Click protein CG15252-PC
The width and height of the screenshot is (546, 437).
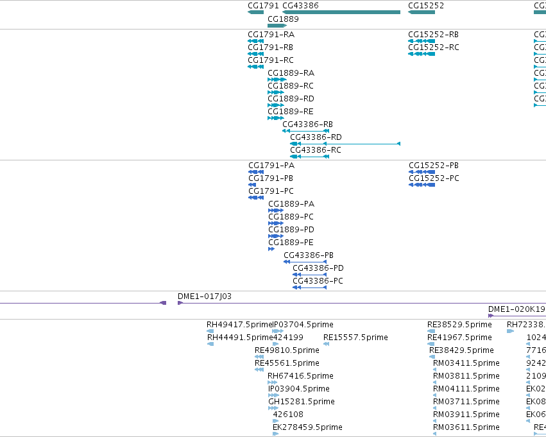pyautogui.click(x=434, y=178)
